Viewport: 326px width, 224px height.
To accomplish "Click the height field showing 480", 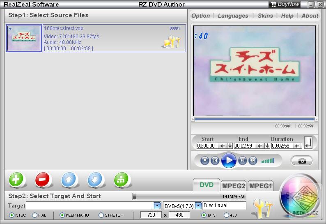I will coord(179,215).
